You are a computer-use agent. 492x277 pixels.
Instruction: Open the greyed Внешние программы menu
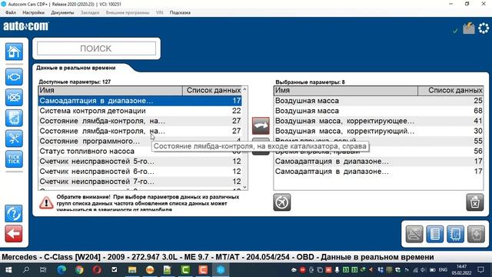tap(128, 12)
